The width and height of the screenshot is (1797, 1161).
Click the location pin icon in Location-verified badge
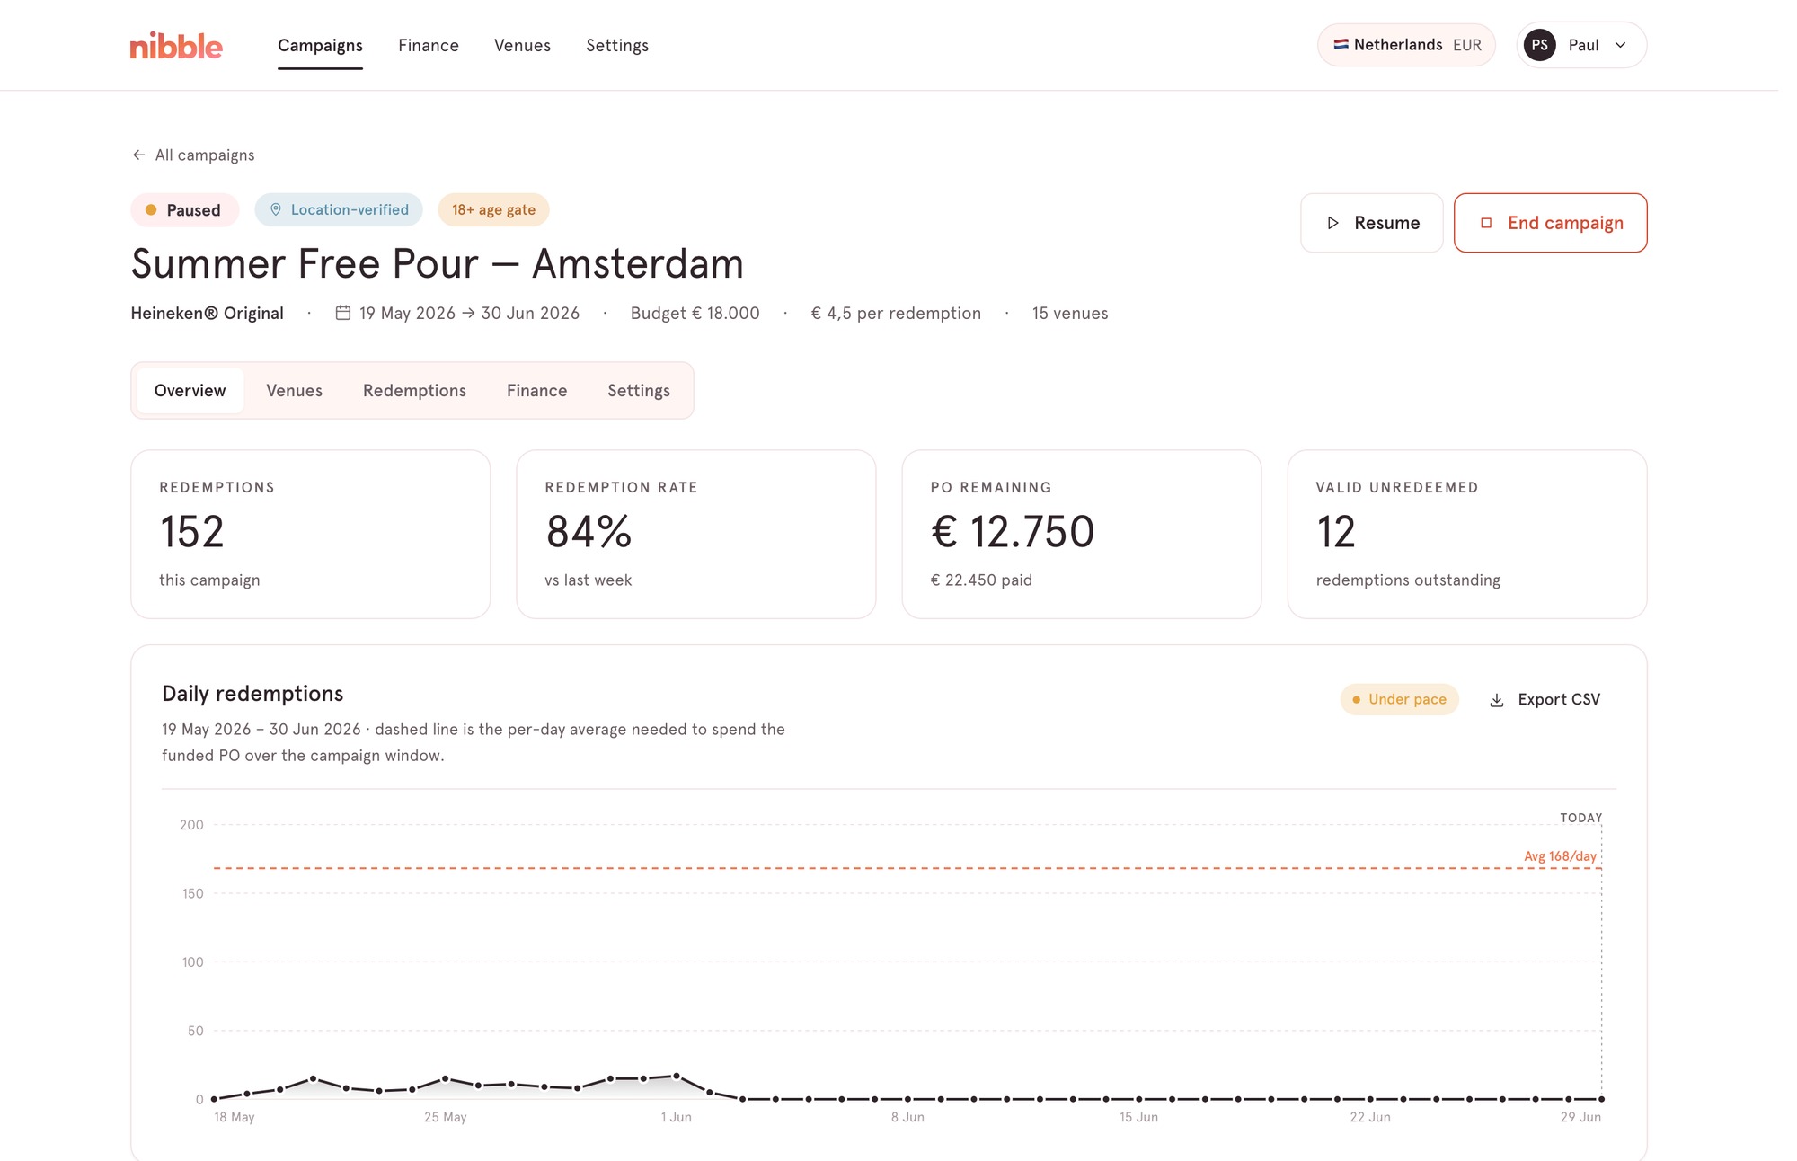click(276, 209)
